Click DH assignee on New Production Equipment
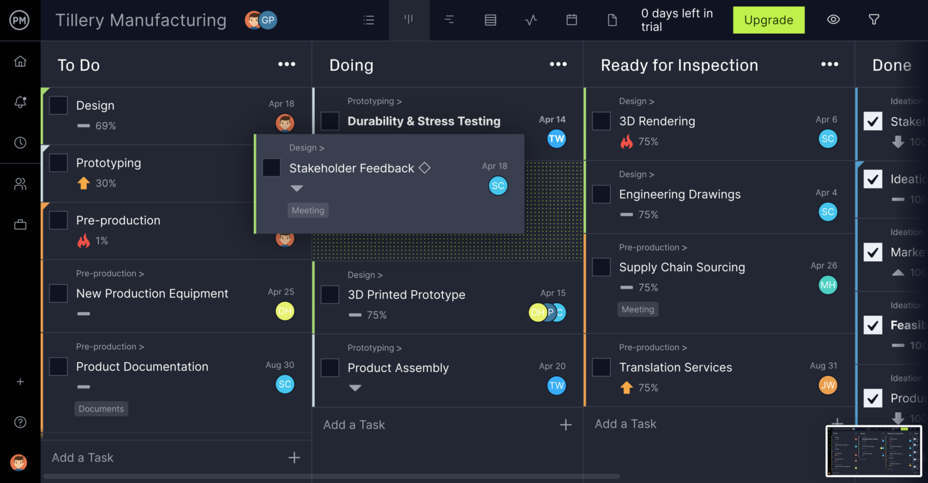 pyautogui.click(x=285, y=311)
